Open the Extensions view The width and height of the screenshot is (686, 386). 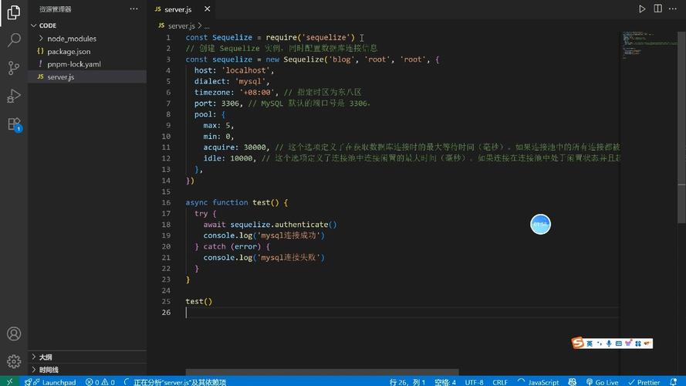pyautogui.click(x=14, y=124)
